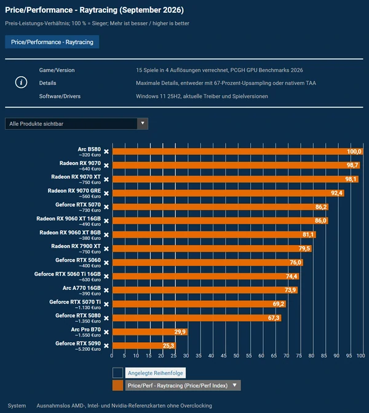The height and width of the screenshot is (413, 369).
Task: Expand Price/Perf - Raytracing index dropdown
Action: click(183, 385)
